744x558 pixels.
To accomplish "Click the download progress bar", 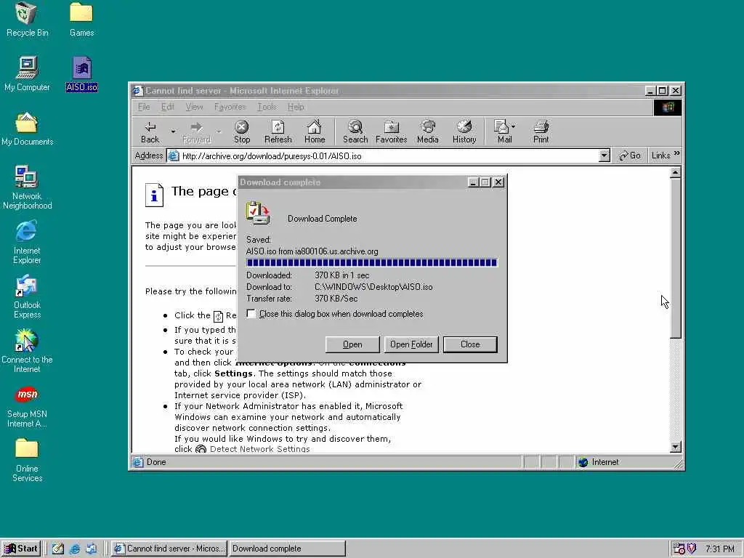I will click(x=371, y=263).
